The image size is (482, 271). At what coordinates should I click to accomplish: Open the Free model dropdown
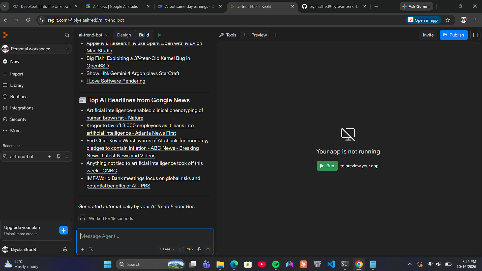167,249
